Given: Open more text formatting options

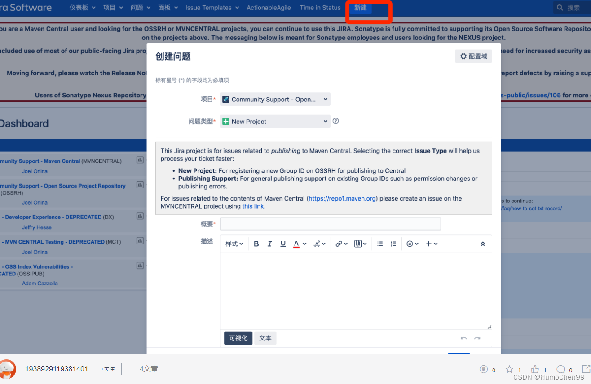Looking at the screenshot, I should pyautogui.click(x=319, y=244).
